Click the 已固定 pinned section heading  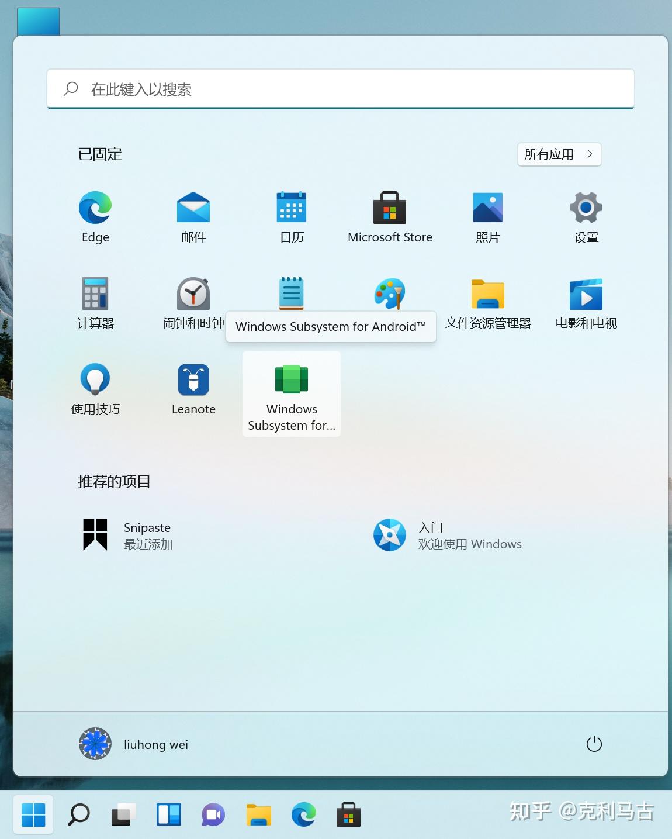click(x=100, y=154)
